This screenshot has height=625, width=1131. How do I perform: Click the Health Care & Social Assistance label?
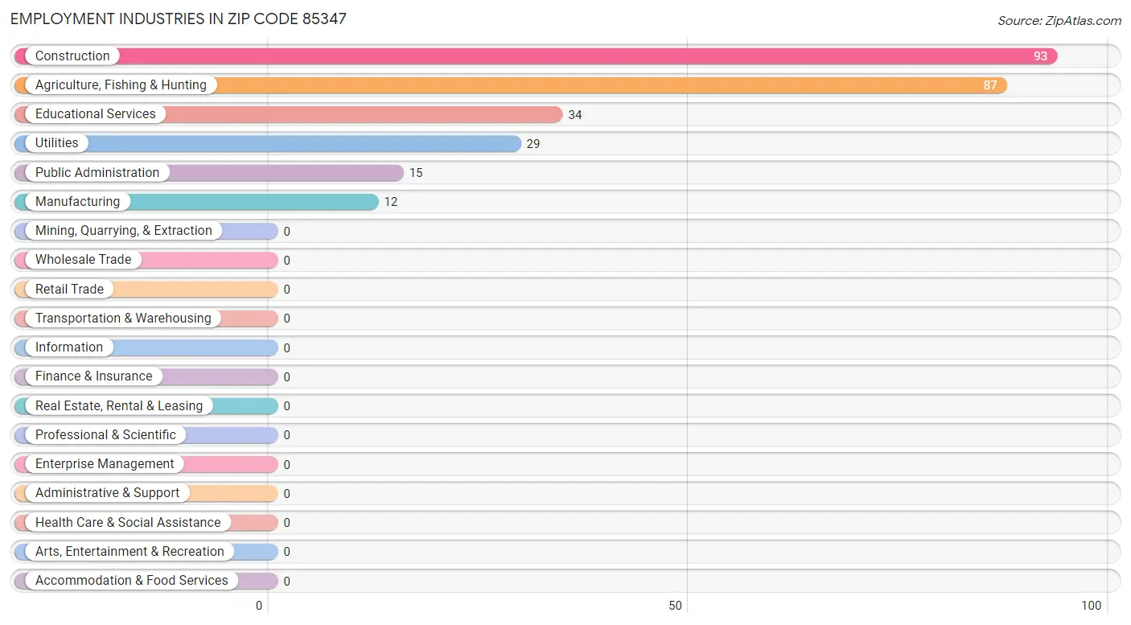[x=128, y=523]
